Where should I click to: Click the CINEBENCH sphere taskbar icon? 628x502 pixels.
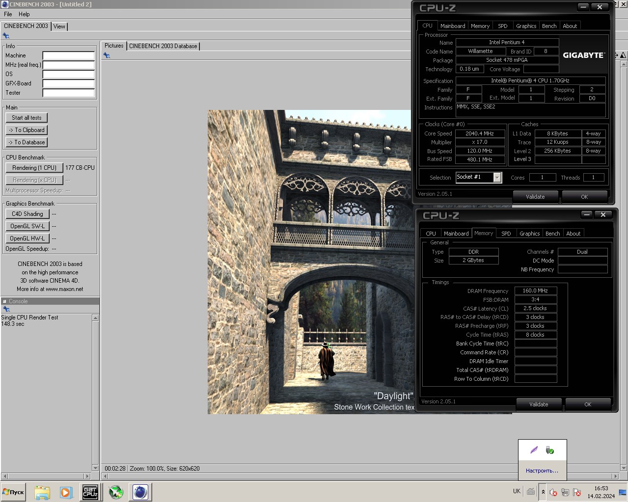(x=140, y=492)
